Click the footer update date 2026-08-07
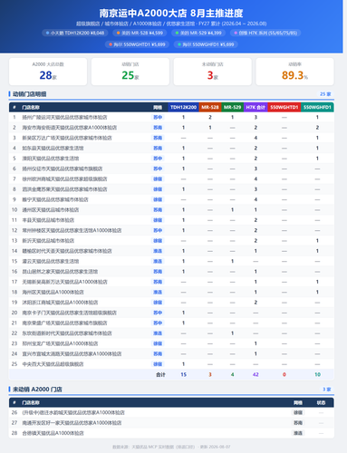The height and width of the screenshot is (453, 347). point(219,447)
